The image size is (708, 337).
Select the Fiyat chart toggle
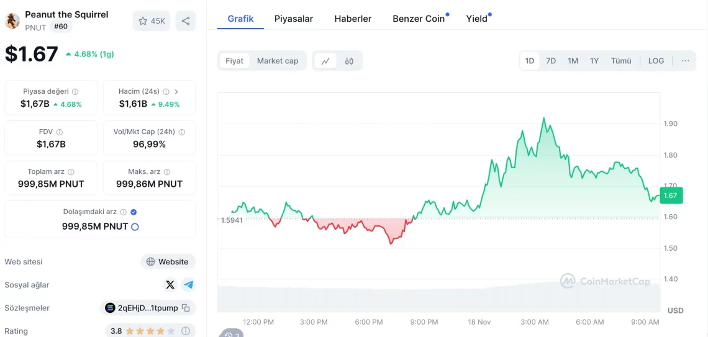click(234, 61)
